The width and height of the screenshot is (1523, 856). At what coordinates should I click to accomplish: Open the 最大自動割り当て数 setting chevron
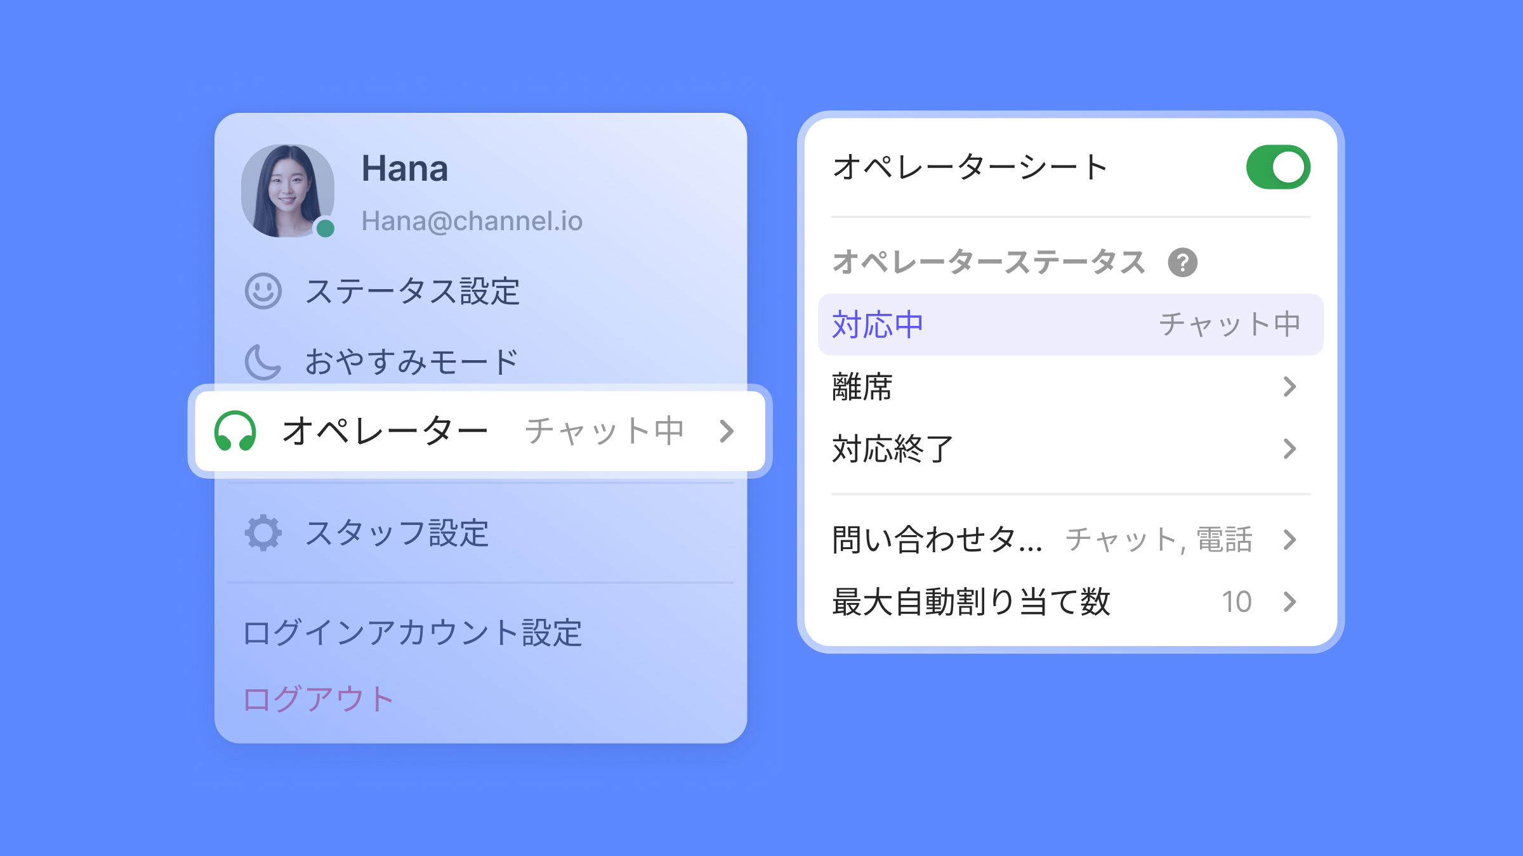pos(1289,602)
